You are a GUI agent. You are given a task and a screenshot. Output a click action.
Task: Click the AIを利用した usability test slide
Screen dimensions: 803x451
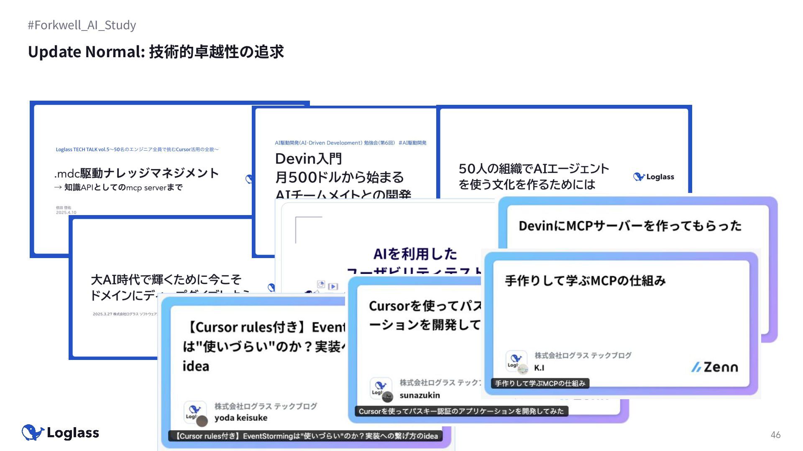[414, 253]
